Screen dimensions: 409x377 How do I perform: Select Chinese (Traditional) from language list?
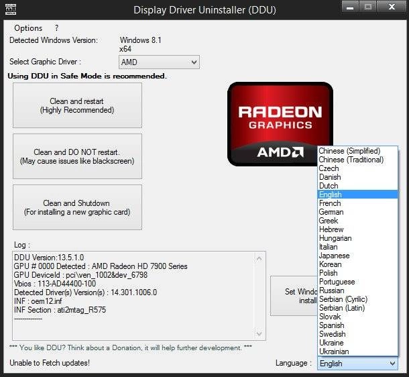(357, 160)
